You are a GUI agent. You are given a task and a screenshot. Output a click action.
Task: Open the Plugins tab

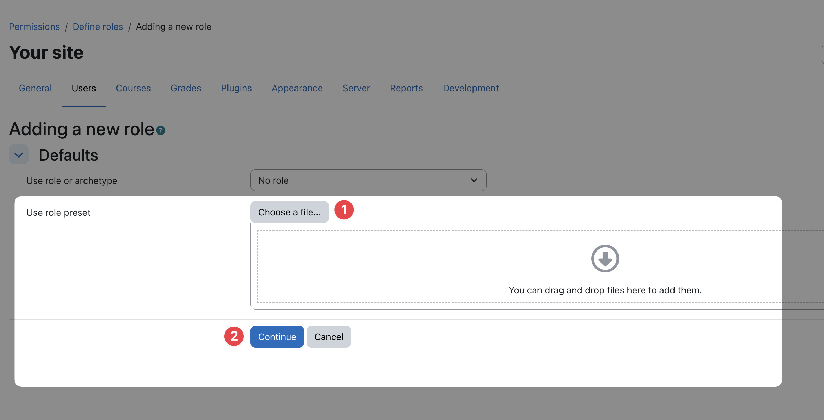[236, 88]
